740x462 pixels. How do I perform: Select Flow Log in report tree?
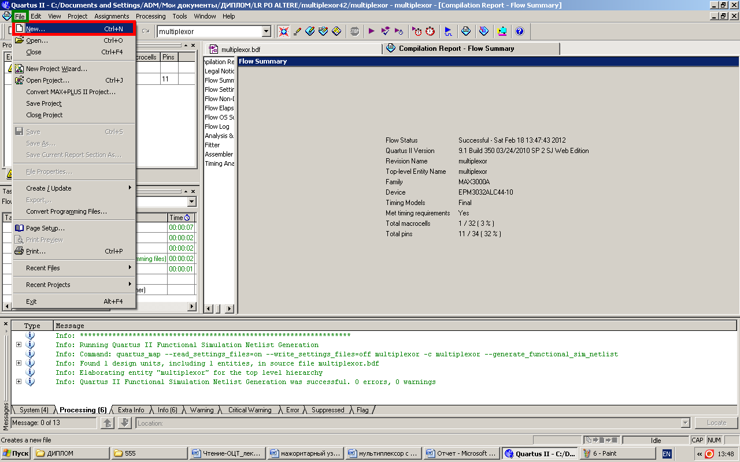tap(217, 126)
